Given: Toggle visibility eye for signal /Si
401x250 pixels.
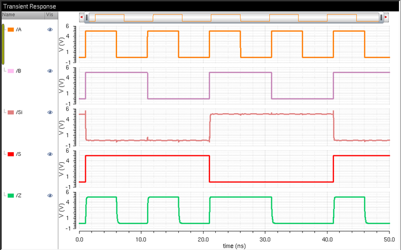Looking at the screenshot, I should pos(50,113).
